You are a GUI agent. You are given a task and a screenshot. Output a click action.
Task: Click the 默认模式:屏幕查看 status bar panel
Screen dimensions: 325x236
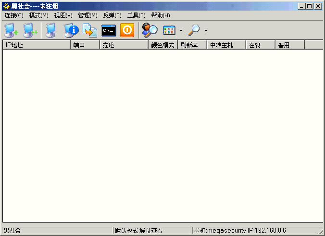[152, 231]
